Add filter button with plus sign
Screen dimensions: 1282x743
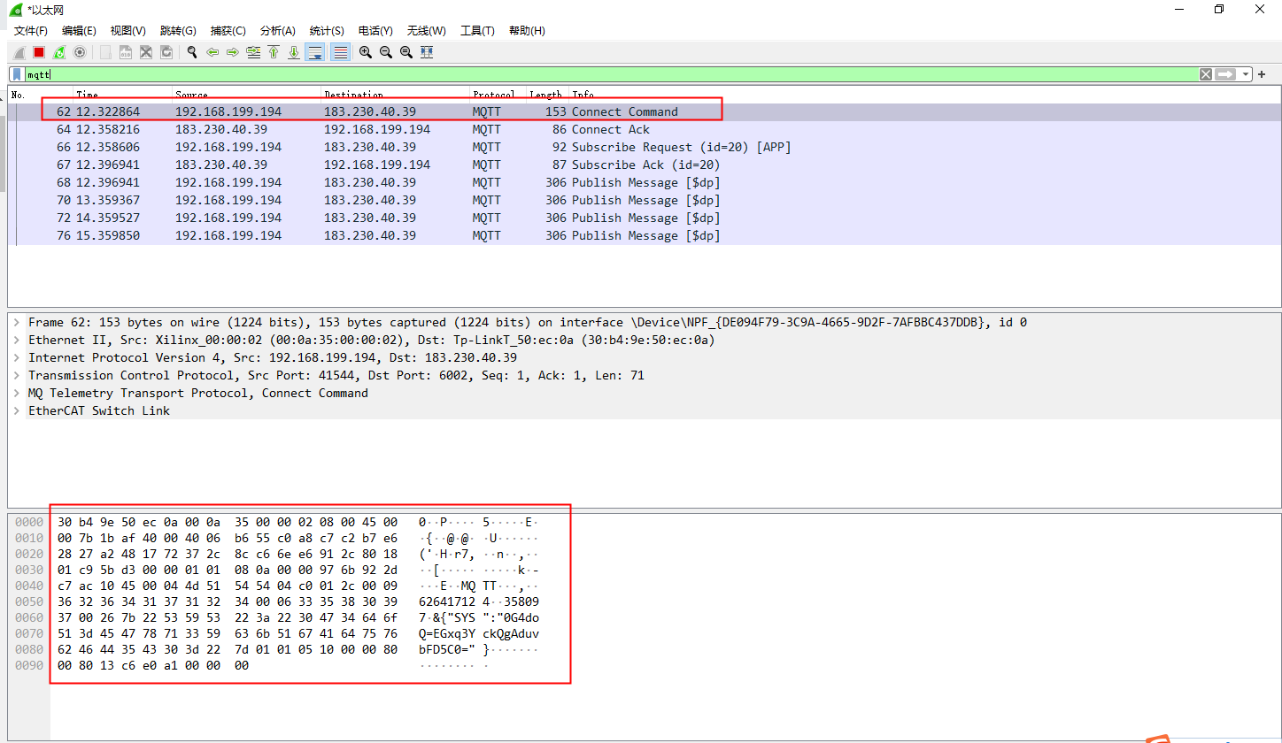(1262, 74)
